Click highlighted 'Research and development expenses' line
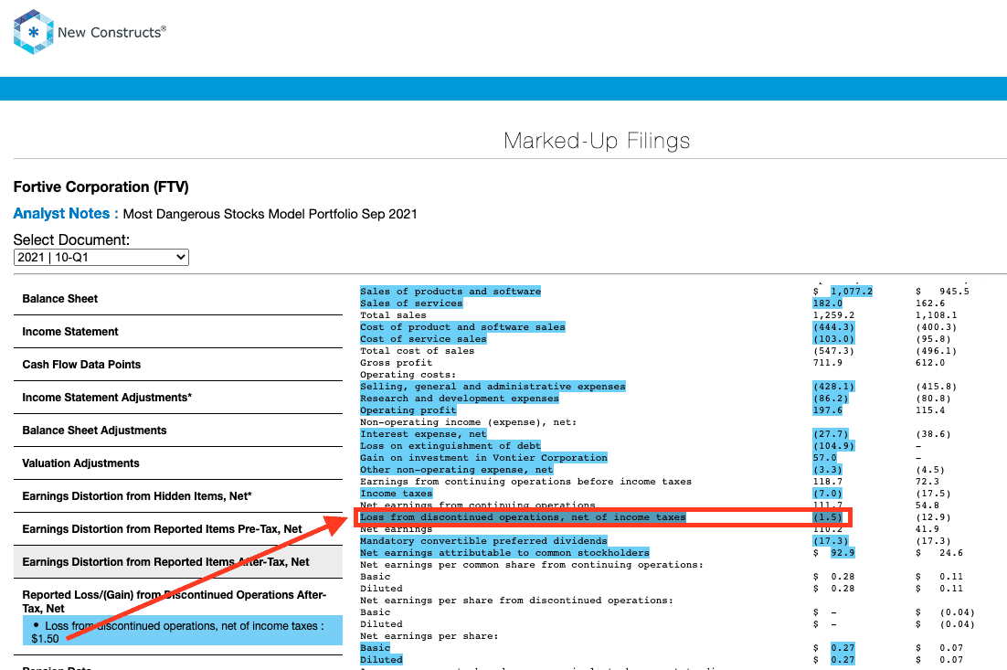1007x670 pixels. pos(460,399)
